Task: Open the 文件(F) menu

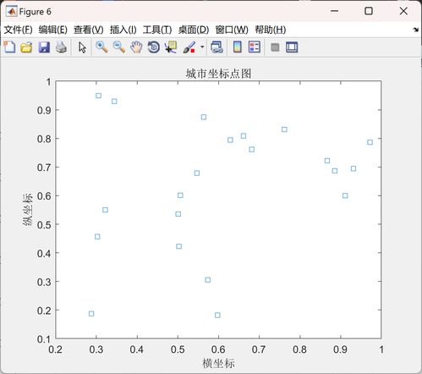Action: [x=19, y=30]
